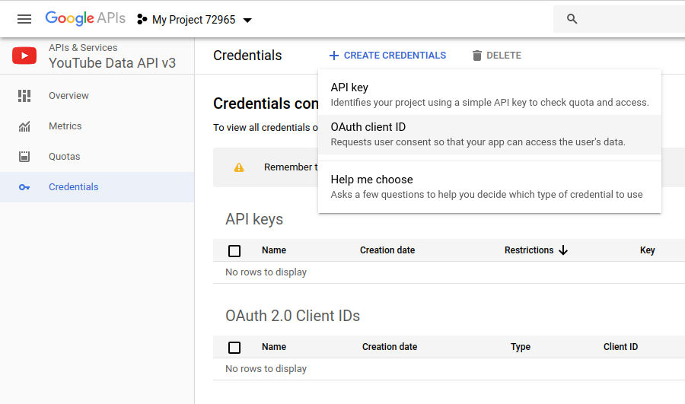Viewport: 685px width, 404px height.
Task: Click the Credentials page title
Action: (247, 56)
